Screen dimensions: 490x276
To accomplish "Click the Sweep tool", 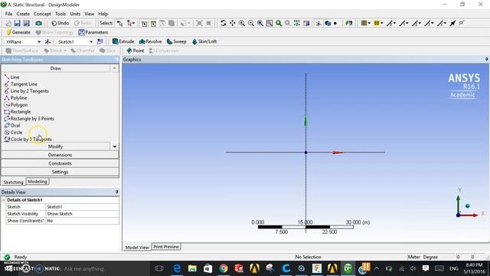I will pyautogui.click(x=176, y=41).
